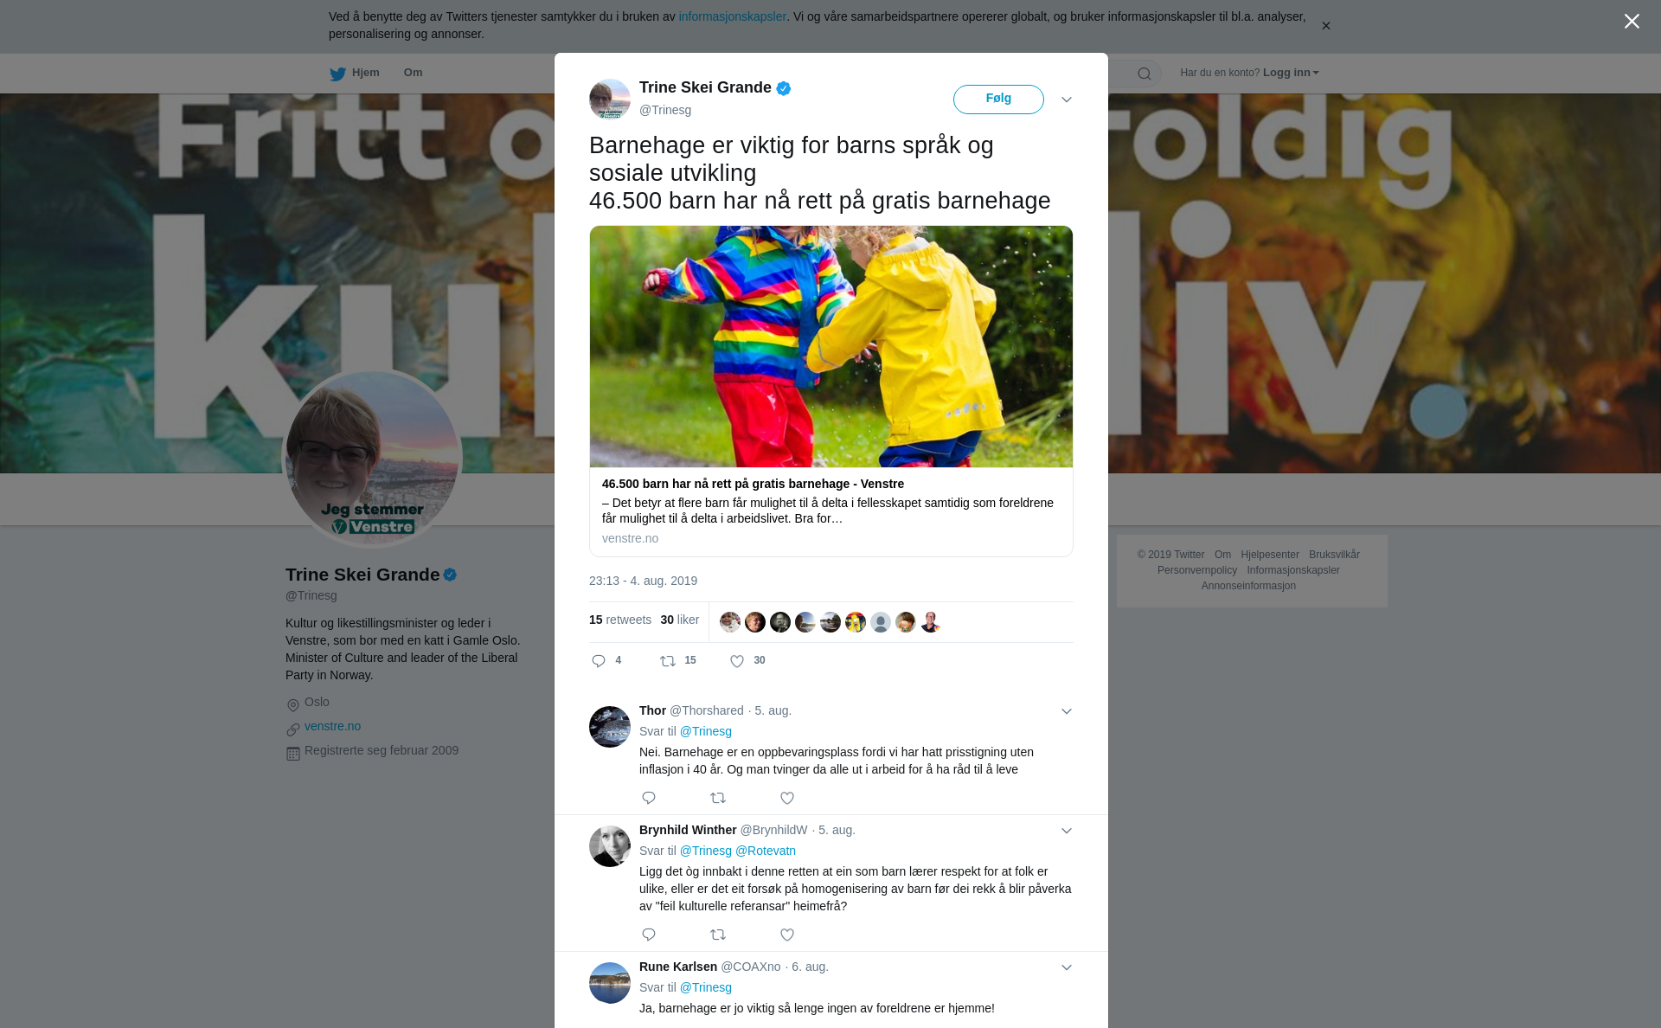Reply to Thor's comment

click(649, 798)
